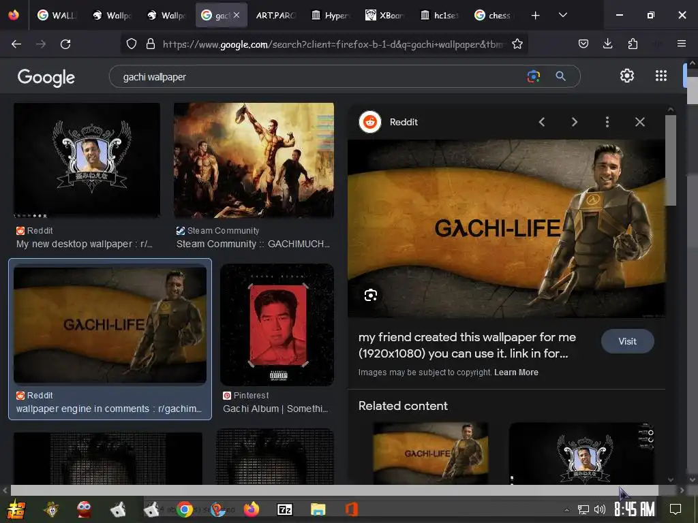This screenshot has width=698, height=523.
Task: Open the tracking protection shield icon
Action: [x=132, y=44]
